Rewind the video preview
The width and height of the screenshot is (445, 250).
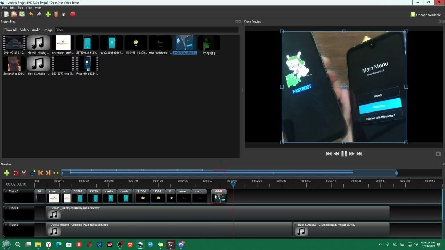[x=337, y=154]
